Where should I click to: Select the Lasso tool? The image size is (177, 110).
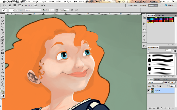tap(2, 24)
